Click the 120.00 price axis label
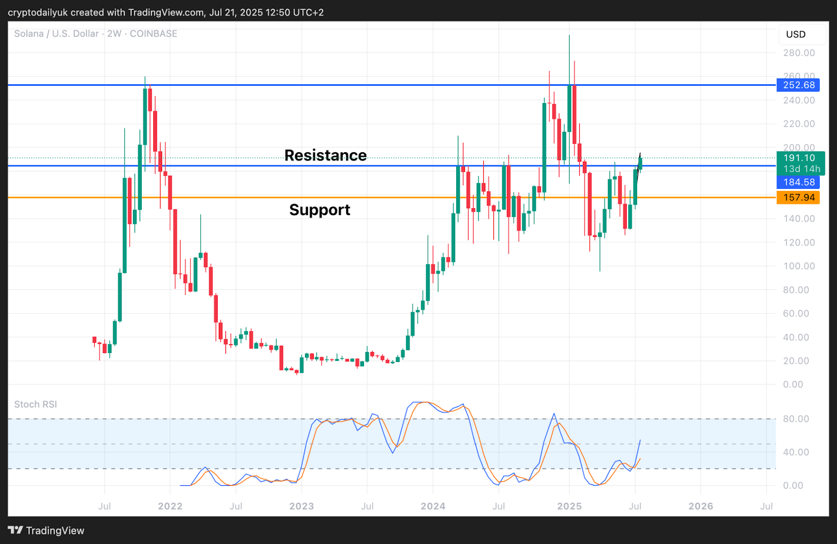The image size is (837, 544). pyautogui.click(x=799, y=243)
